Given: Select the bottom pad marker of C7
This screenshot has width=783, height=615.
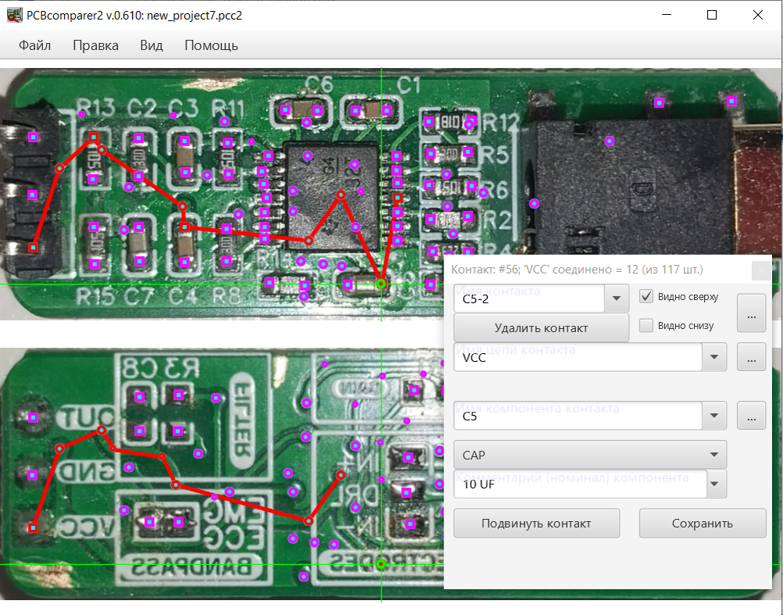Looking at the screenshot, I should coord(140,261).
